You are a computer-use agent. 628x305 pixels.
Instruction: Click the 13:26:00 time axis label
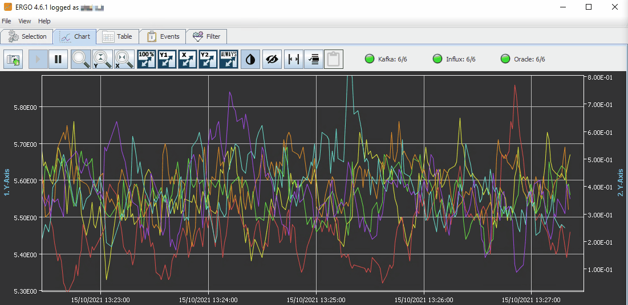424,299
